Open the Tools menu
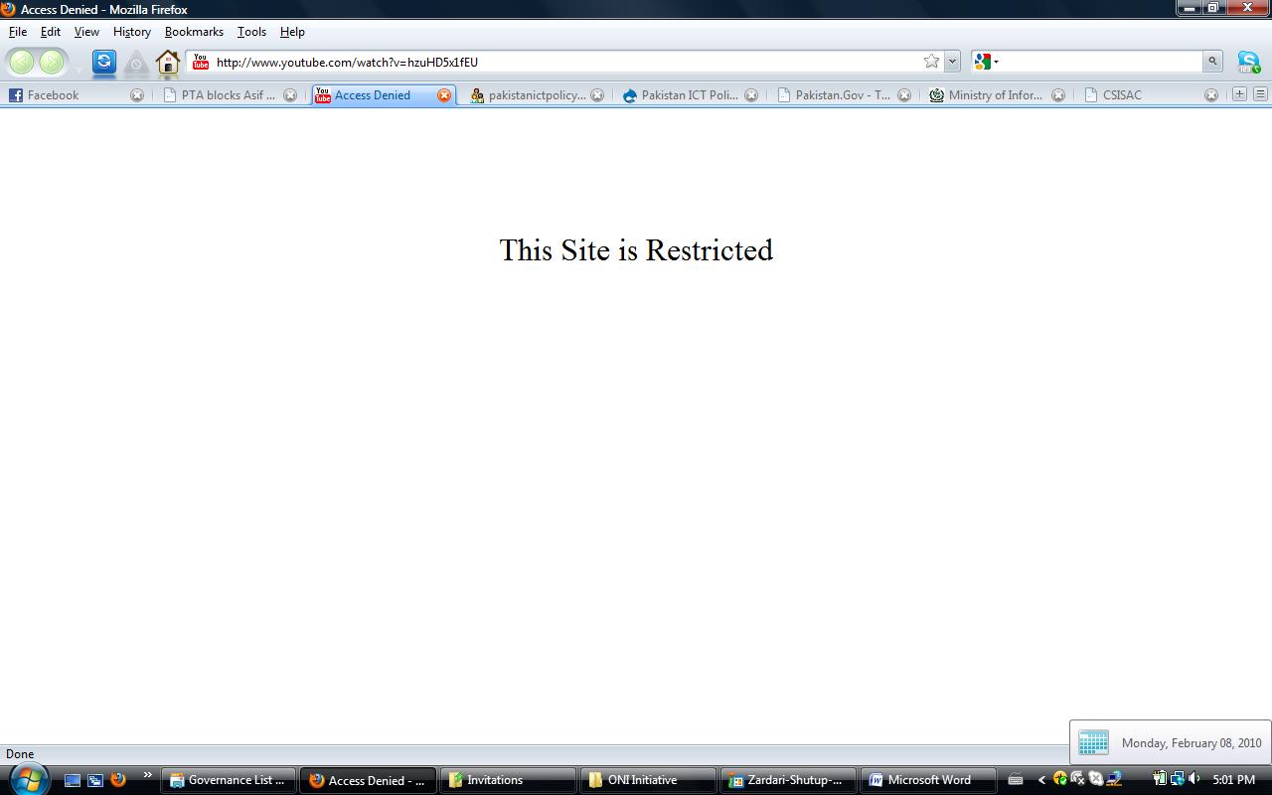 (x=251, y=32)
